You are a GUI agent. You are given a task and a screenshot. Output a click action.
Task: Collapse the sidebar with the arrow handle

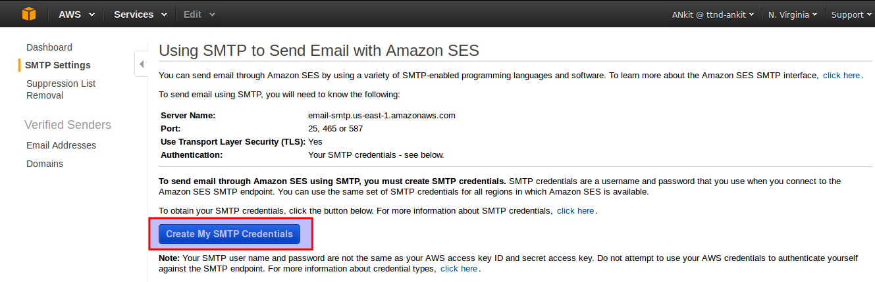click(141, 64)
